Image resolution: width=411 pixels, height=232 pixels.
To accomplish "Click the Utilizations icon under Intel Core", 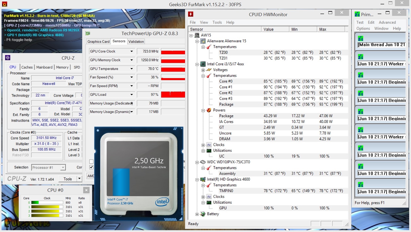I will 209,151.
